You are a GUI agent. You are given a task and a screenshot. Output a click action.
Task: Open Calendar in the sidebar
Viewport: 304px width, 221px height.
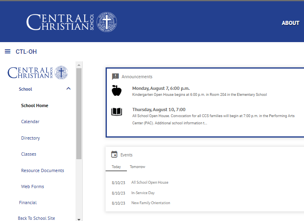click(x=30, y=122)
